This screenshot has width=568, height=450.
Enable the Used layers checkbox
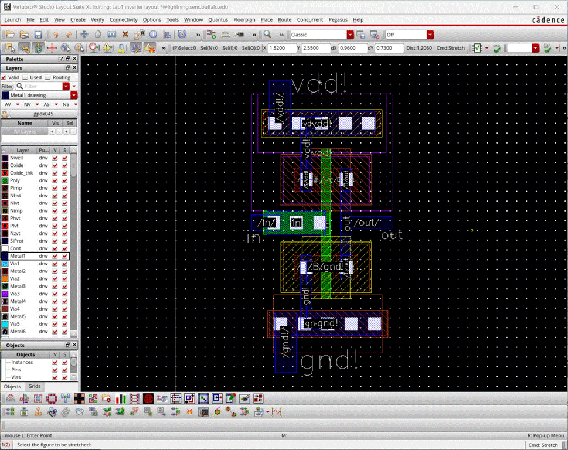tap(24, 77)
